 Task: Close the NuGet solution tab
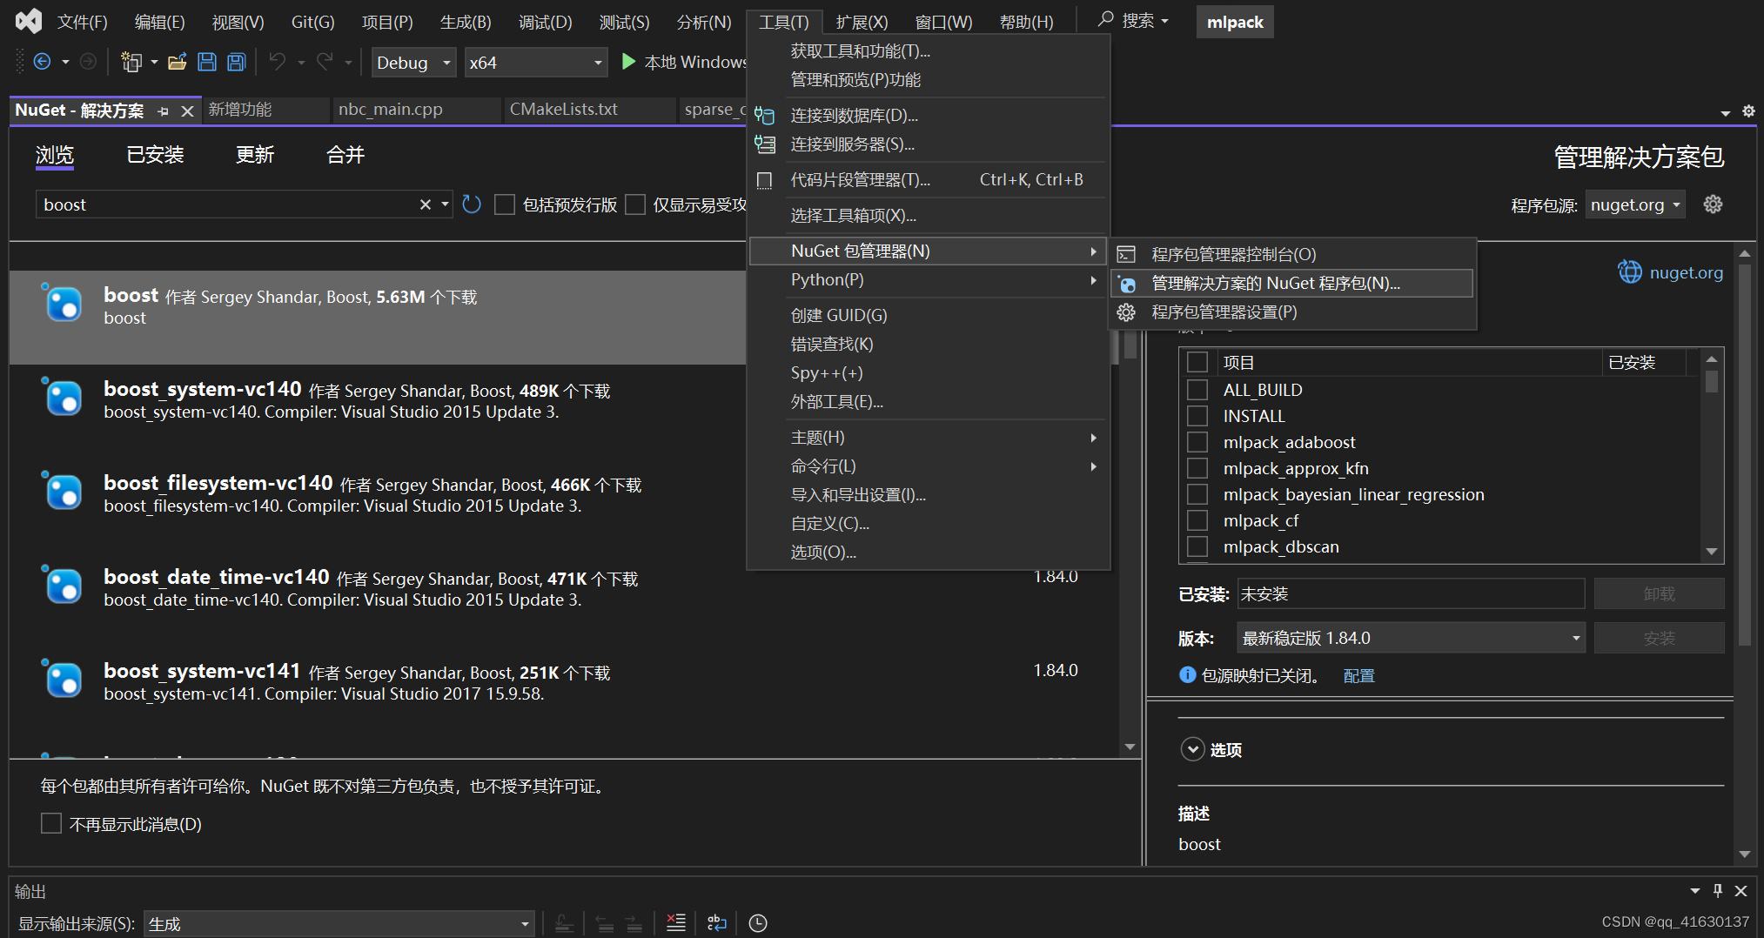coord(187,111)
